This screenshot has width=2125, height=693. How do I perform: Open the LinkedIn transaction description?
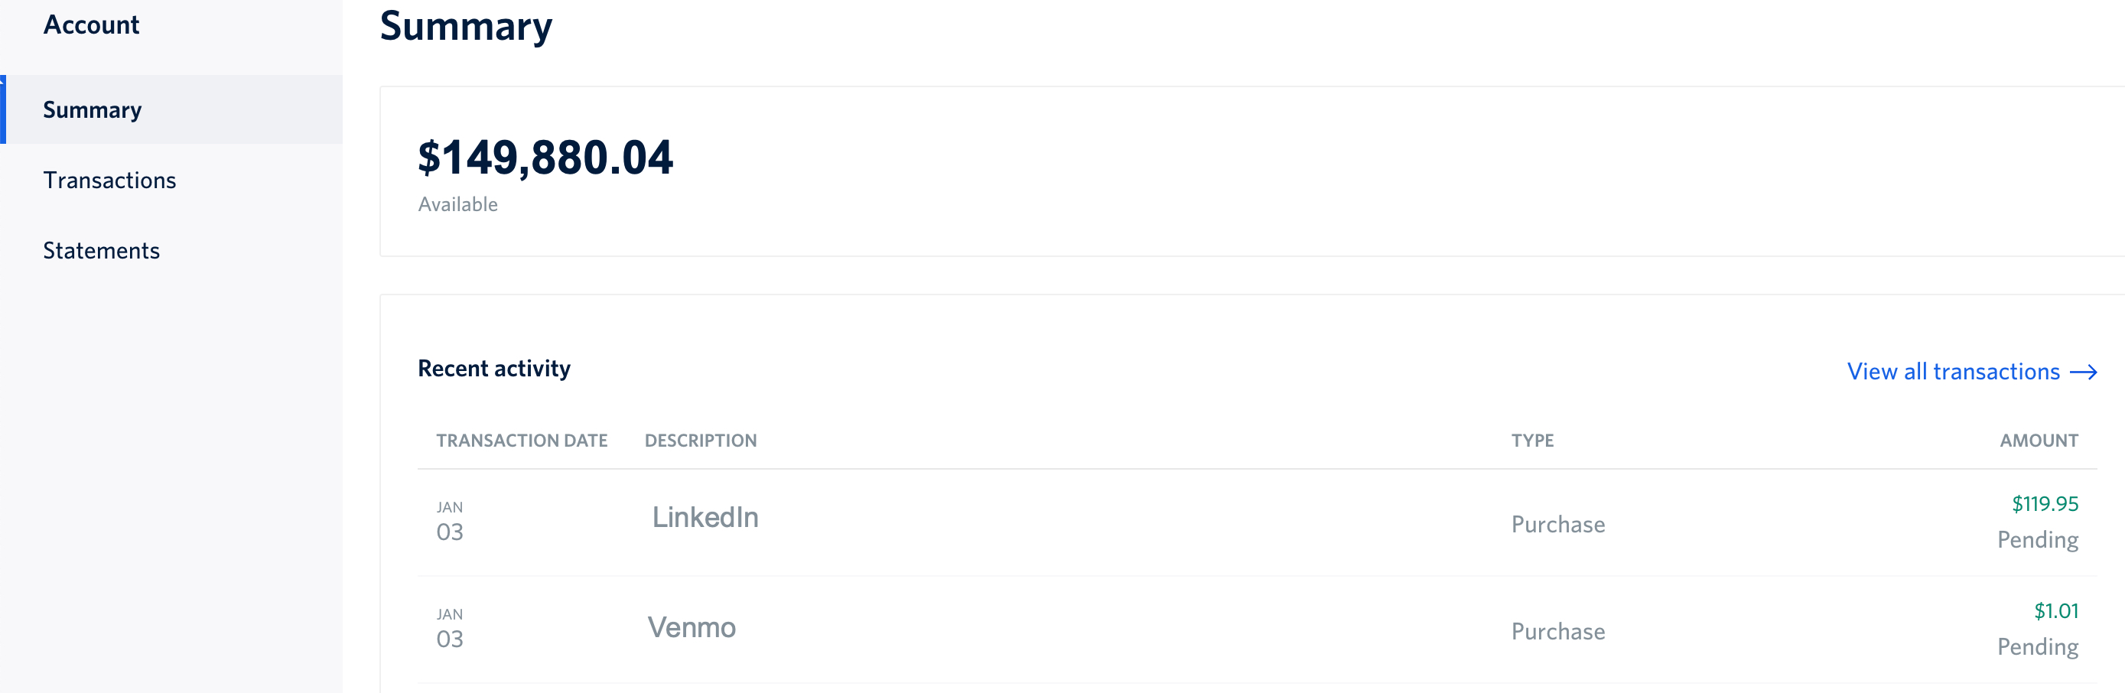point(705,517)
